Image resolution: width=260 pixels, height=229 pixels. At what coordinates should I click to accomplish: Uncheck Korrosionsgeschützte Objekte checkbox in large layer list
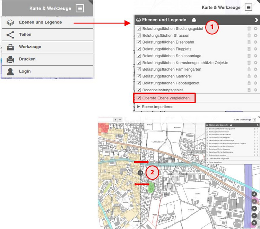[x=139, y=63]
